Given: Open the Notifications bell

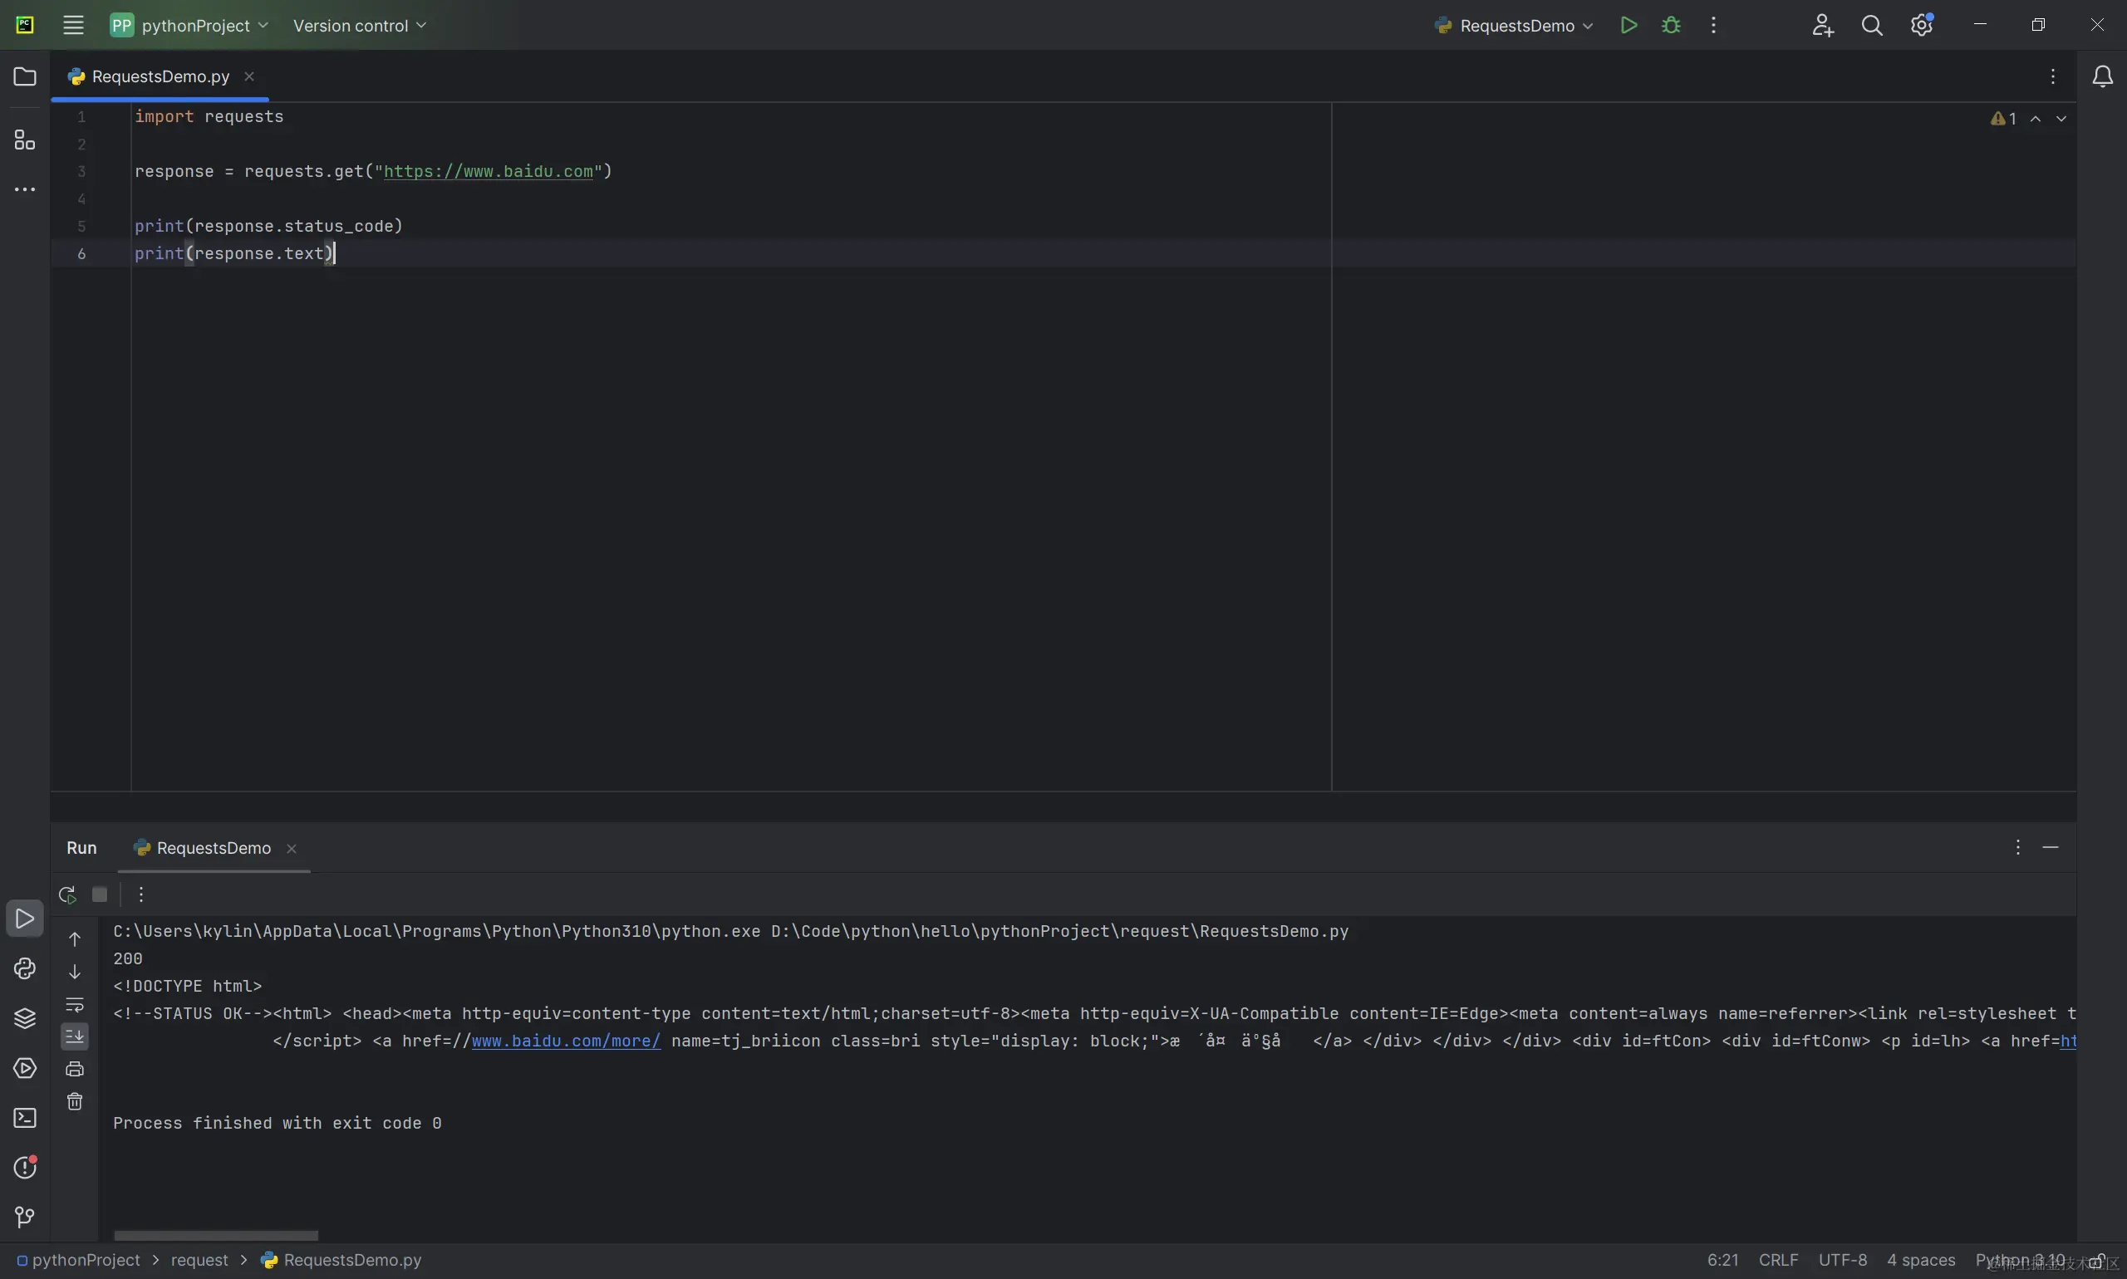Looking at the screenshot, I should [x=2102, y=76].
